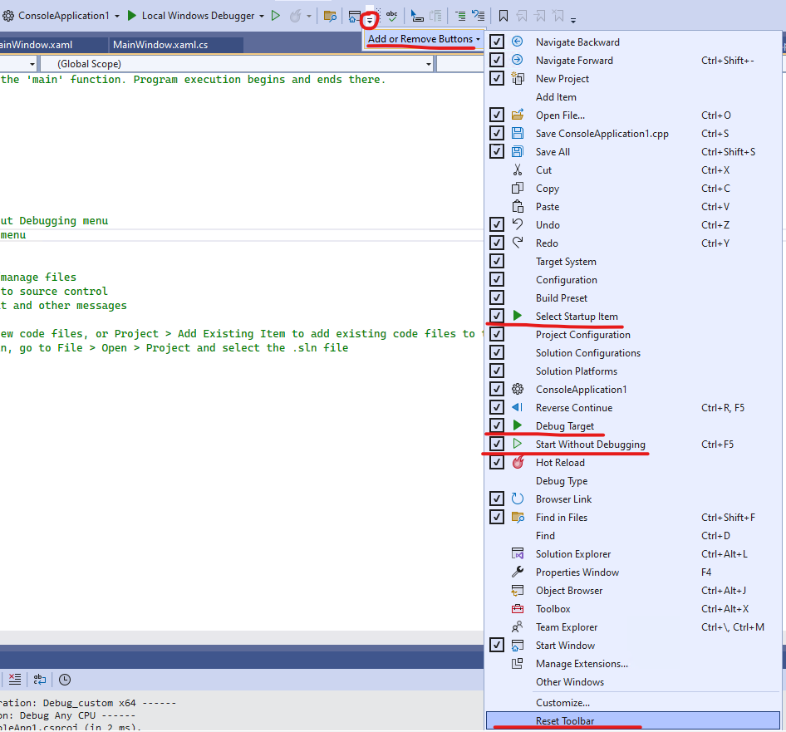Uncheck the New Project checkbox
The height and width of the screenshot is (732, 786).
coord(497,78)
